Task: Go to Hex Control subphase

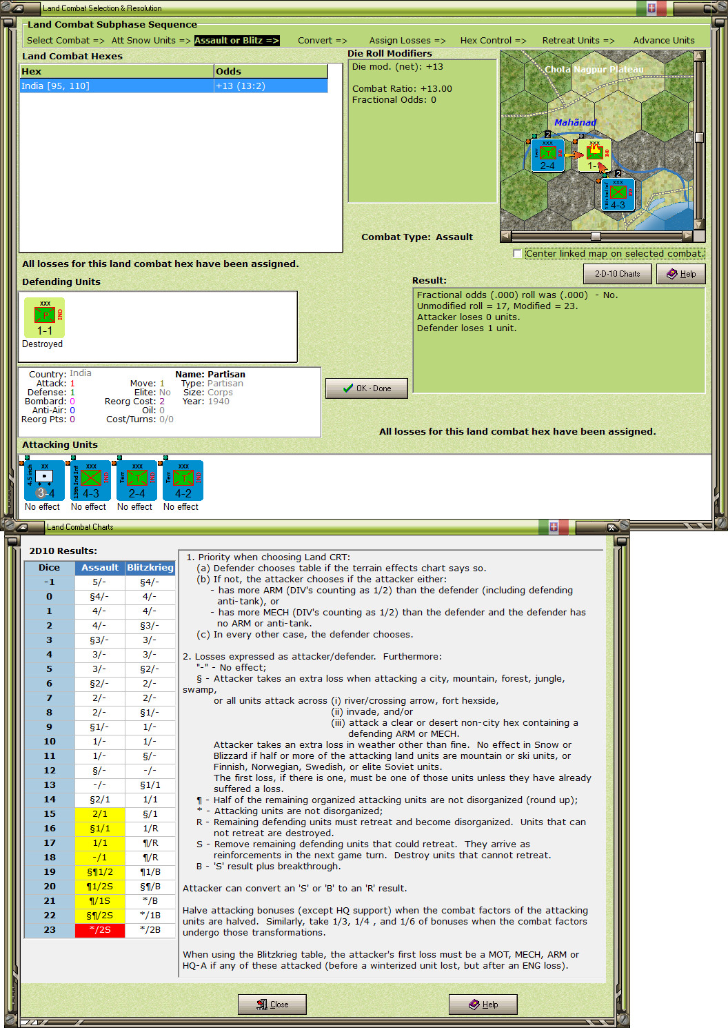Action: (x=493, y=41)
